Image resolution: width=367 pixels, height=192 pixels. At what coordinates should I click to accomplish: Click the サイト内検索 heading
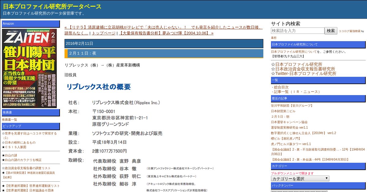click(286, 24)
